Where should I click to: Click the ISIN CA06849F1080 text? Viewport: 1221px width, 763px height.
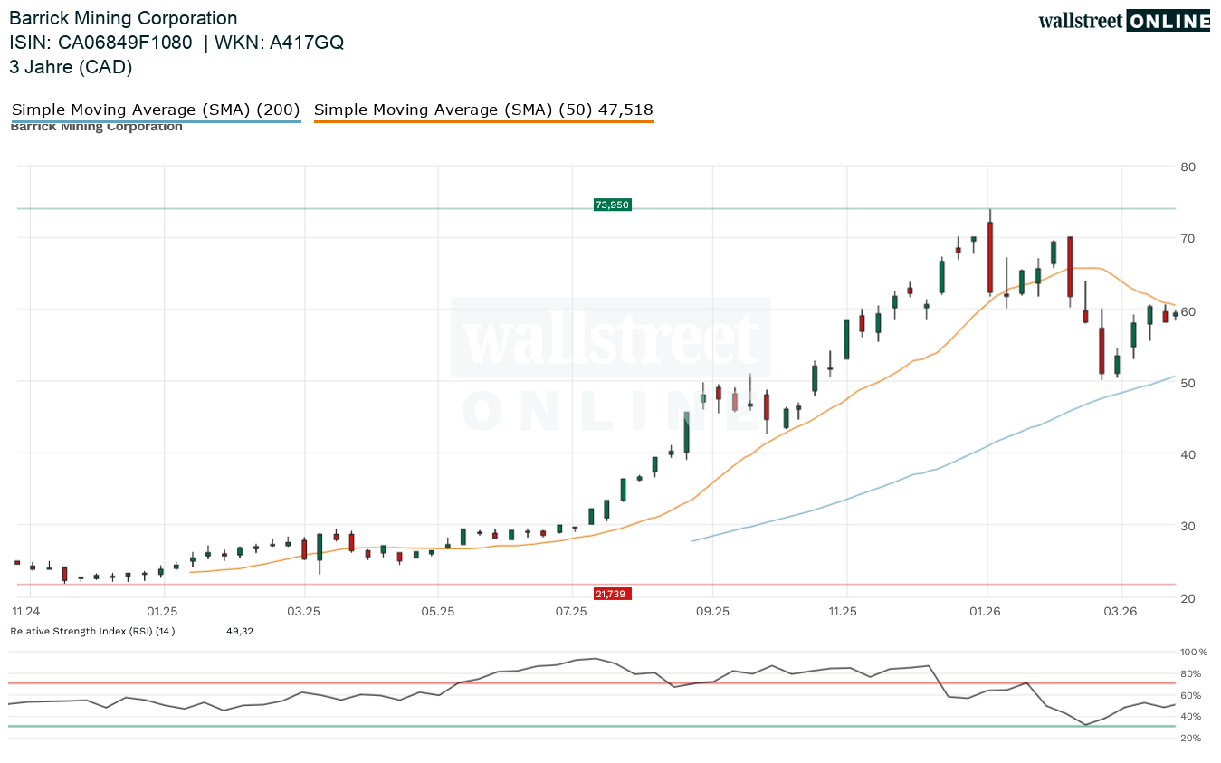pyautogui.click(x=100, y=43)
